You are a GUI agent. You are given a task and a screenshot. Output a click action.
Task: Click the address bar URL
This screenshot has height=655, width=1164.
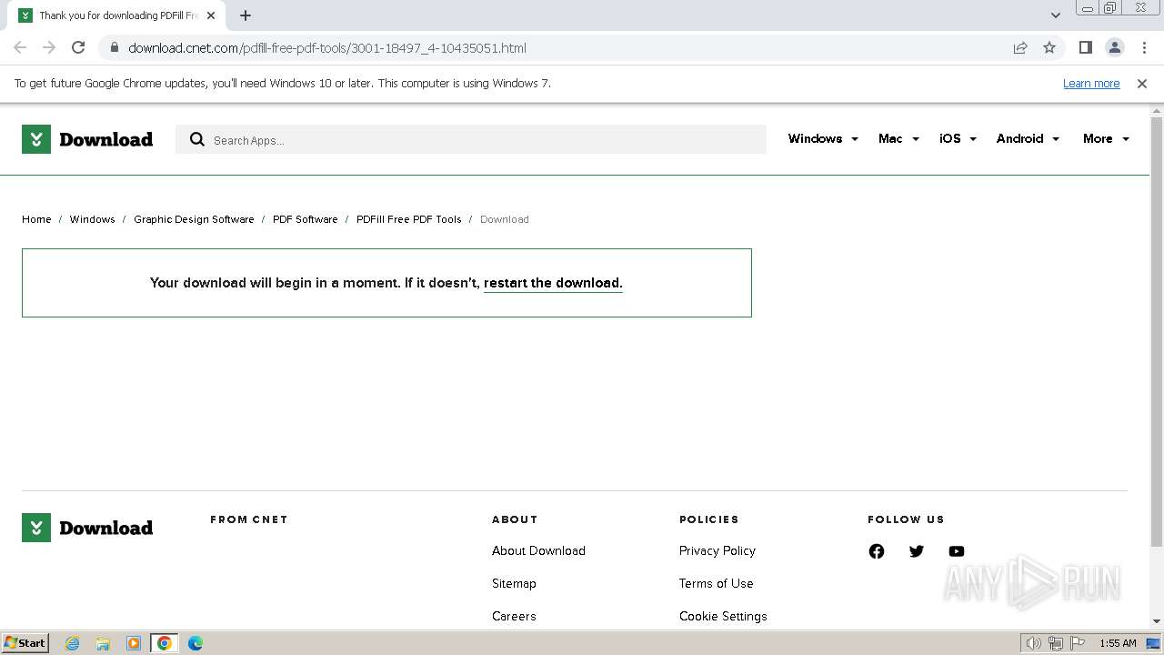tap(327, 48)
